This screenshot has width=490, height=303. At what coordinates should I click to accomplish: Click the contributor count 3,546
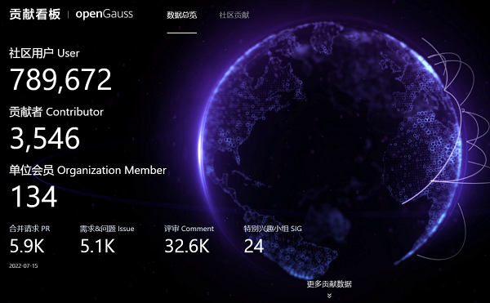[45, 138]
